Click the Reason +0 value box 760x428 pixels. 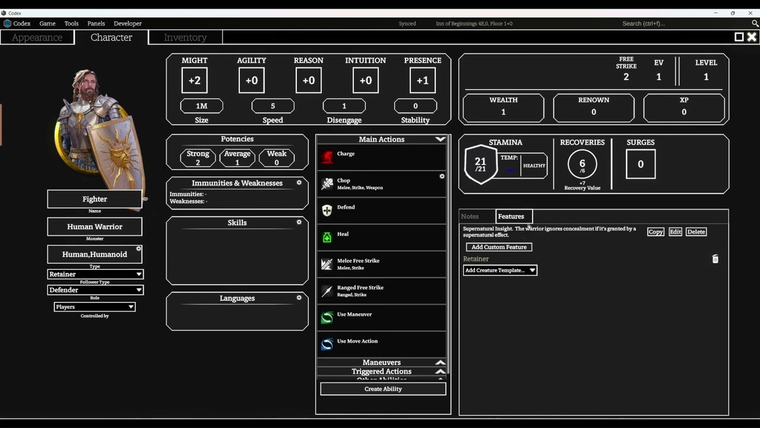pos(309,80)
